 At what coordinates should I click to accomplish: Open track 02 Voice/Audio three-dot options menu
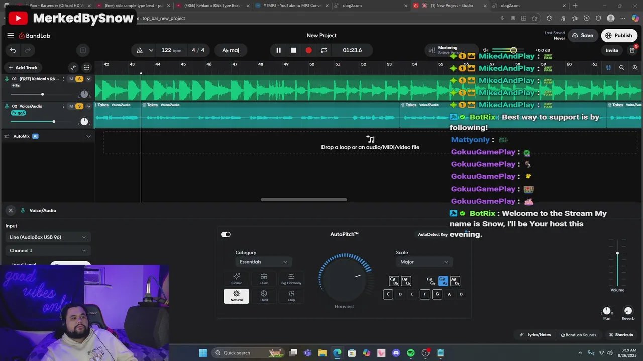pos(63,106)
